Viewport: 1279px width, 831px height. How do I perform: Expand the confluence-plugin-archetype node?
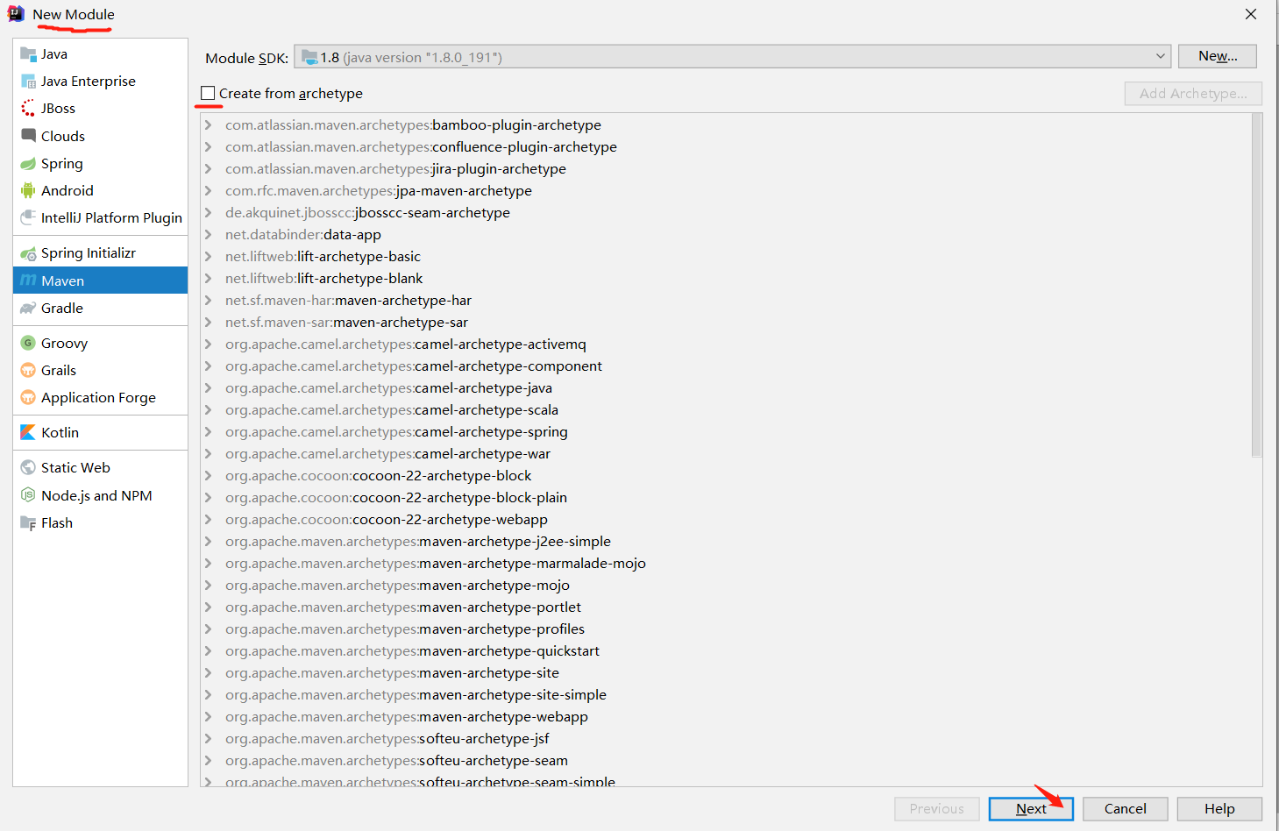pos(209,147)
